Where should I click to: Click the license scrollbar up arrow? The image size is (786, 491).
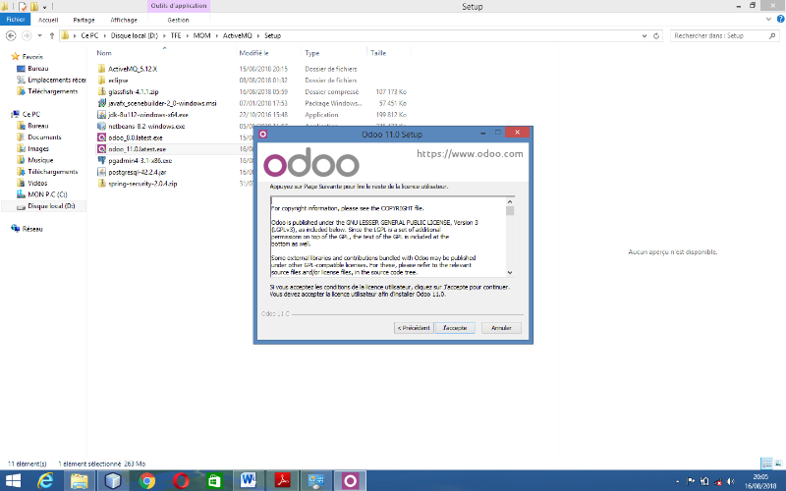tap(510, 201)
